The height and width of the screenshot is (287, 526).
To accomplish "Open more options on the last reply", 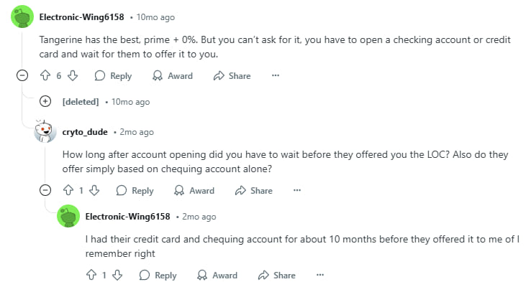I will pyautogui.click(x=320, y=275).
